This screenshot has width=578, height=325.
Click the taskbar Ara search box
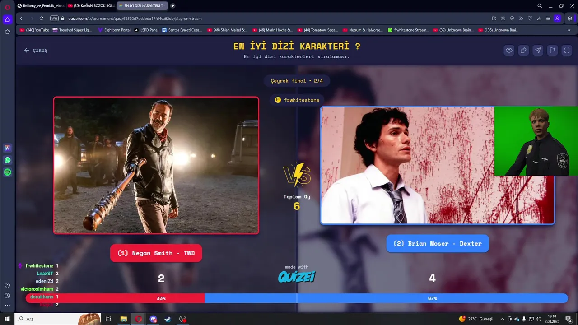click(x=58, y=319)
